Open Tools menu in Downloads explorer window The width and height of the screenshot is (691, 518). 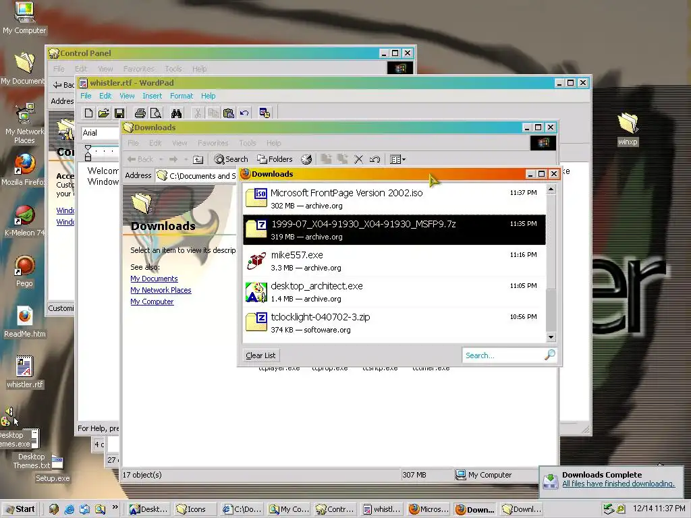(x=247, y=143)
